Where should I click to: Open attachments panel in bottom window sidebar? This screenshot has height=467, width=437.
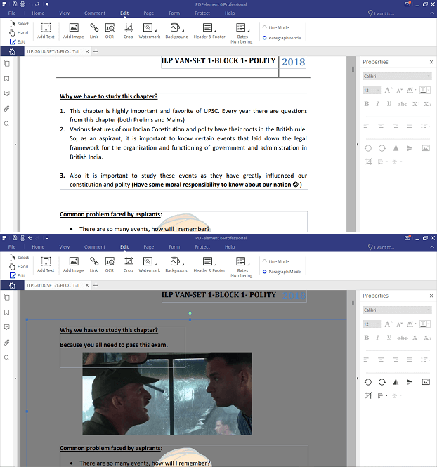pos(6,343)
